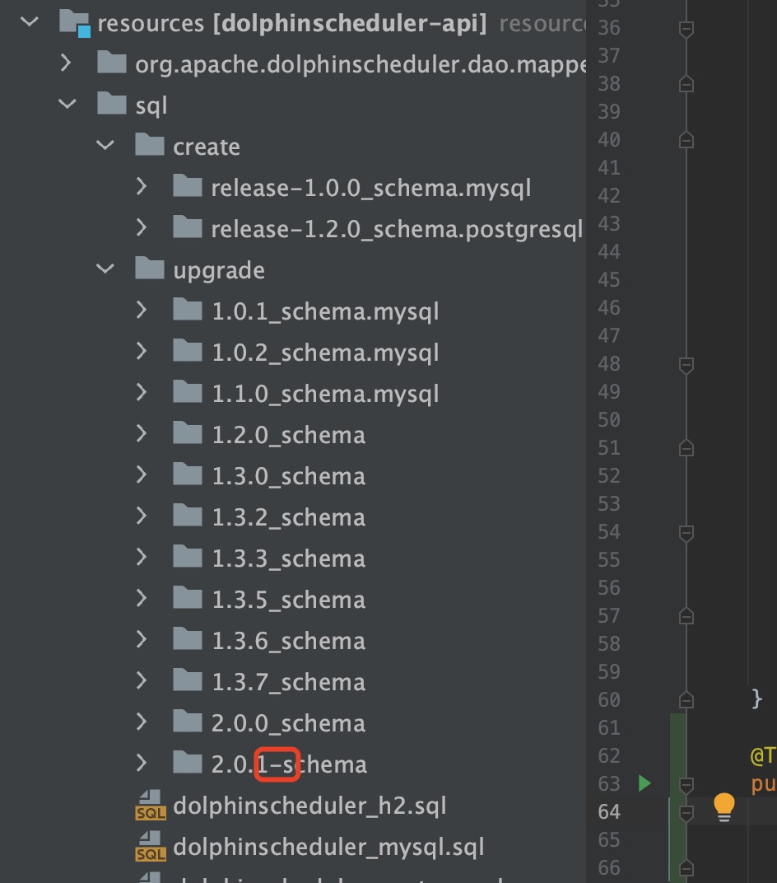The height and width of the screenshot is (883, 777).
Task: Expand the 1.0.2_schema.mysql folder
Action: (x=142, y=352)
